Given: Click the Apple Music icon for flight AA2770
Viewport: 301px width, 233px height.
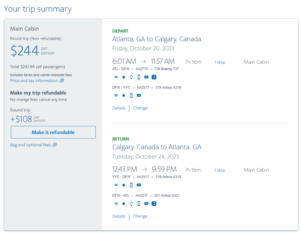Looking at the screenshot, I should point(154,77).
